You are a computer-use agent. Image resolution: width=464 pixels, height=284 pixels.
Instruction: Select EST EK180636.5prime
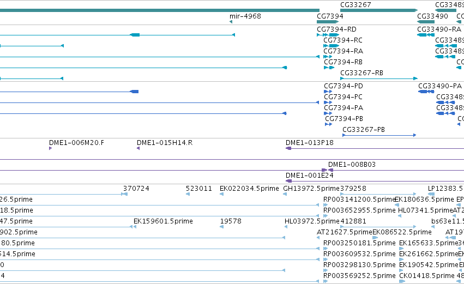(x=424, y=200)
